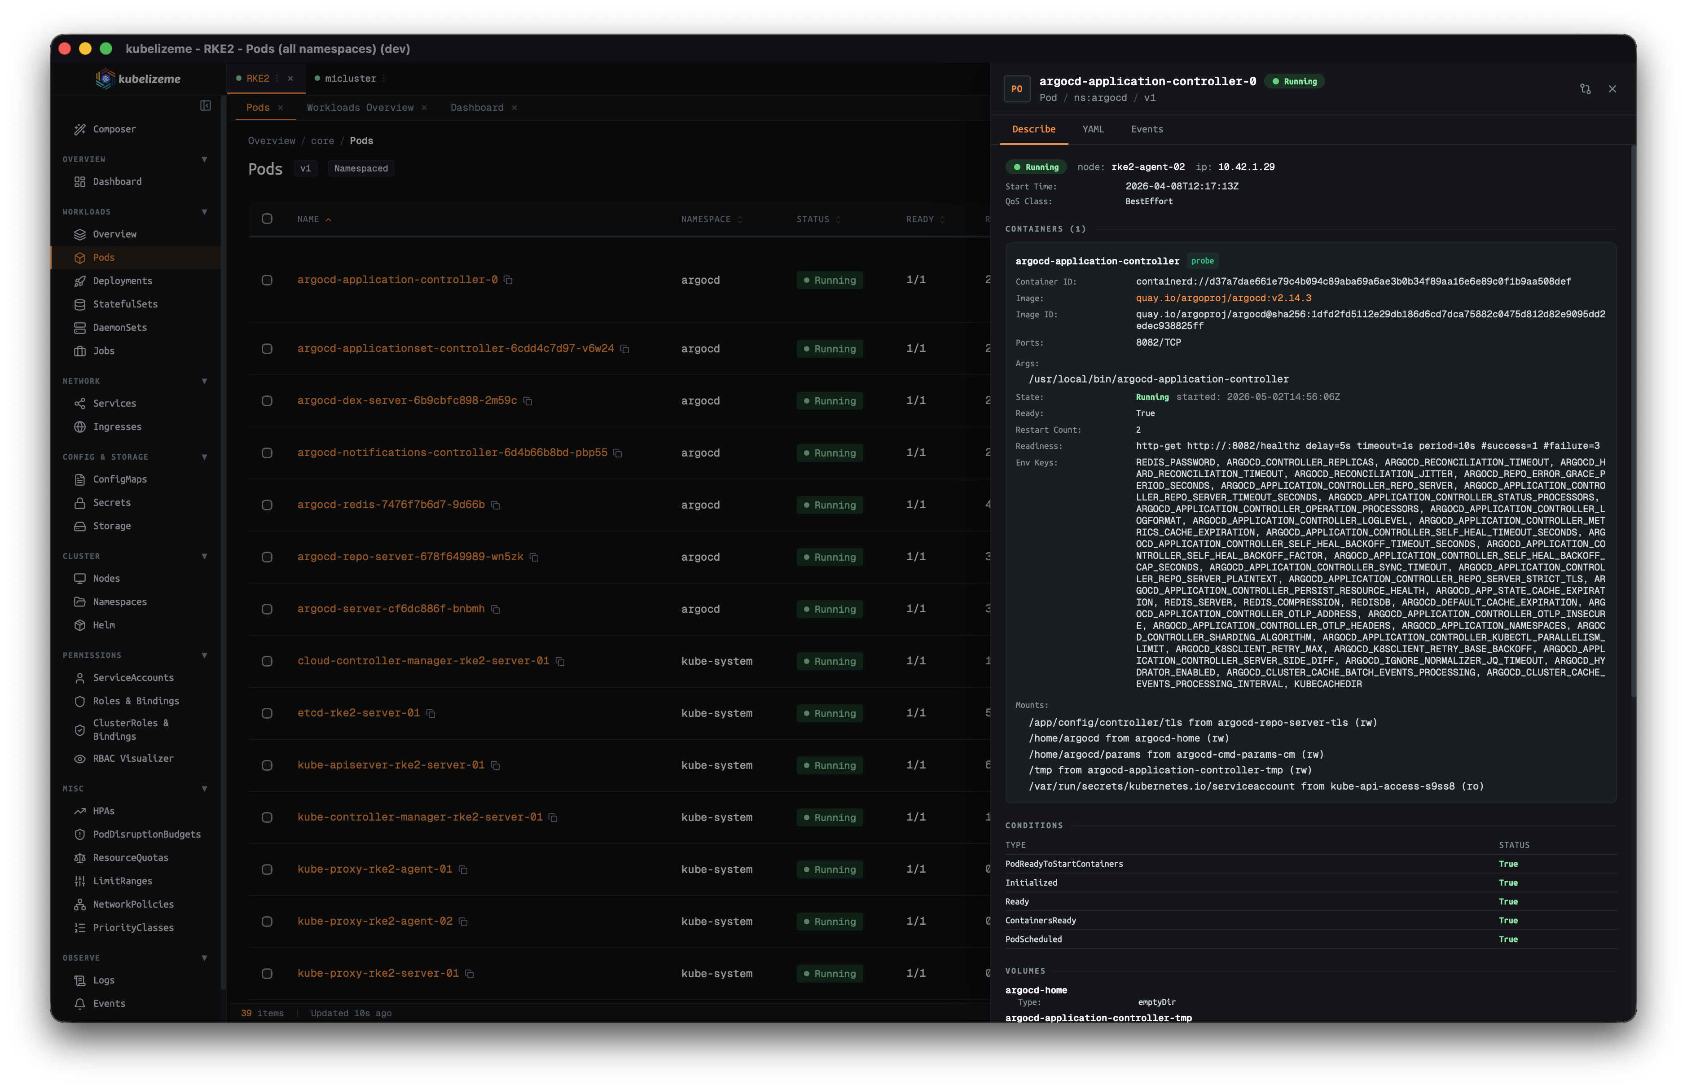Open the Events tab in pod detail
The image size is (1687, 1089).
pos(1147,129)
